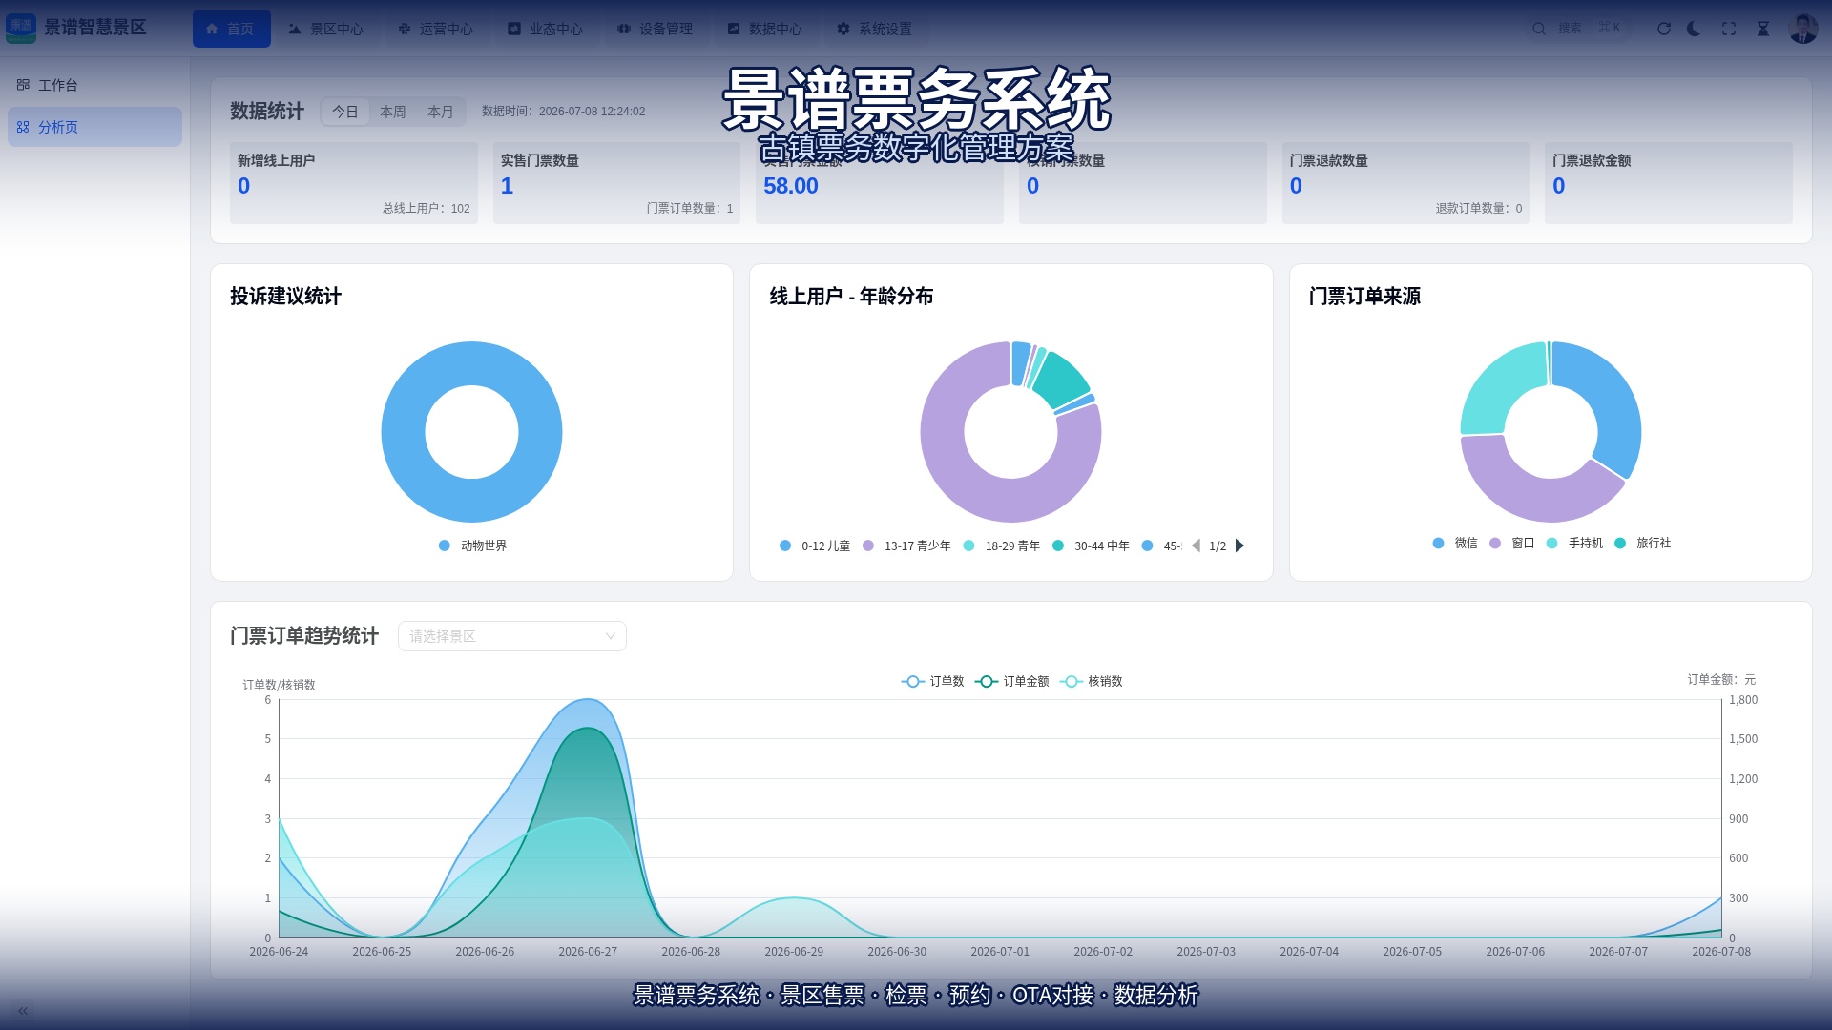Toggle the 窗口 legend item

(1511, 543)
